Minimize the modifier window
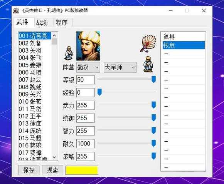This screenshot has width=224, height=184. coord(170,11)
